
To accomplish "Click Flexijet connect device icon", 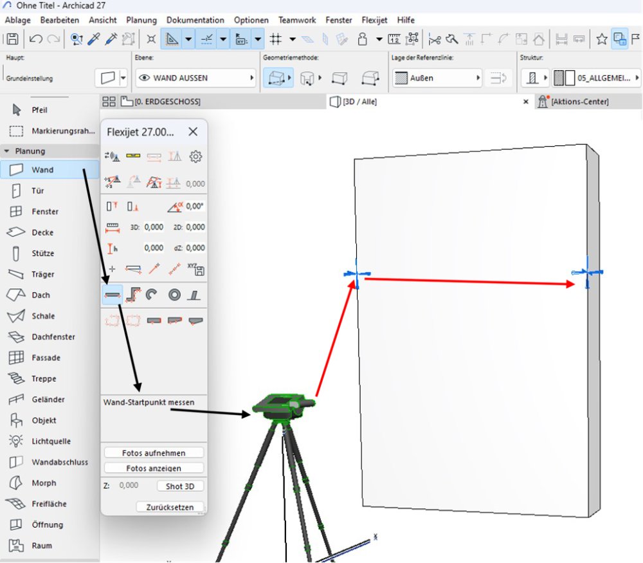I will pyautogui.click(x=112, y=157).
